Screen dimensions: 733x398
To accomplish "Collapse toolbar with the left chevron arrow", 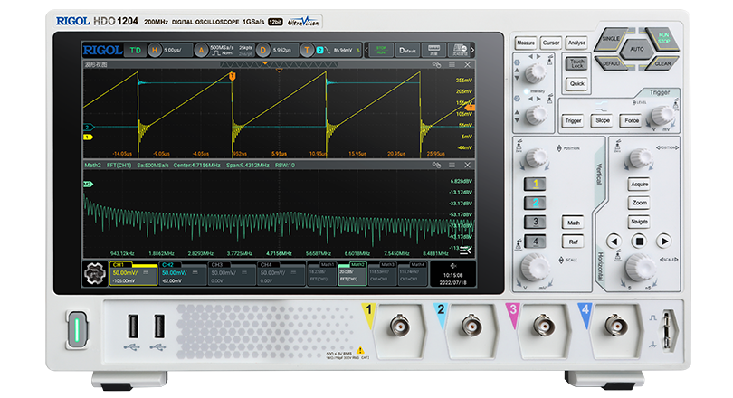I will pos(366,50).
